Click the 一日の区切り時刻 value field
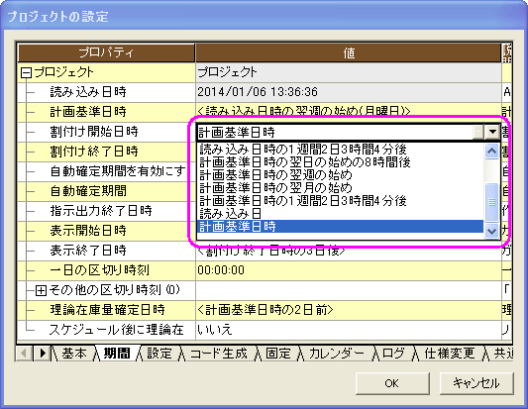Viewport: 528px width, 409px height. click(349, 270)
